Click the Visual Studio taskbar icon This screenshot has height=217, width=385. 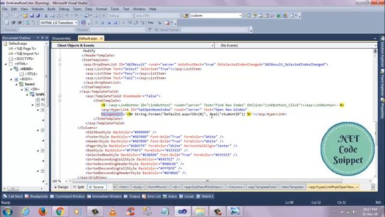click(182, 212)
